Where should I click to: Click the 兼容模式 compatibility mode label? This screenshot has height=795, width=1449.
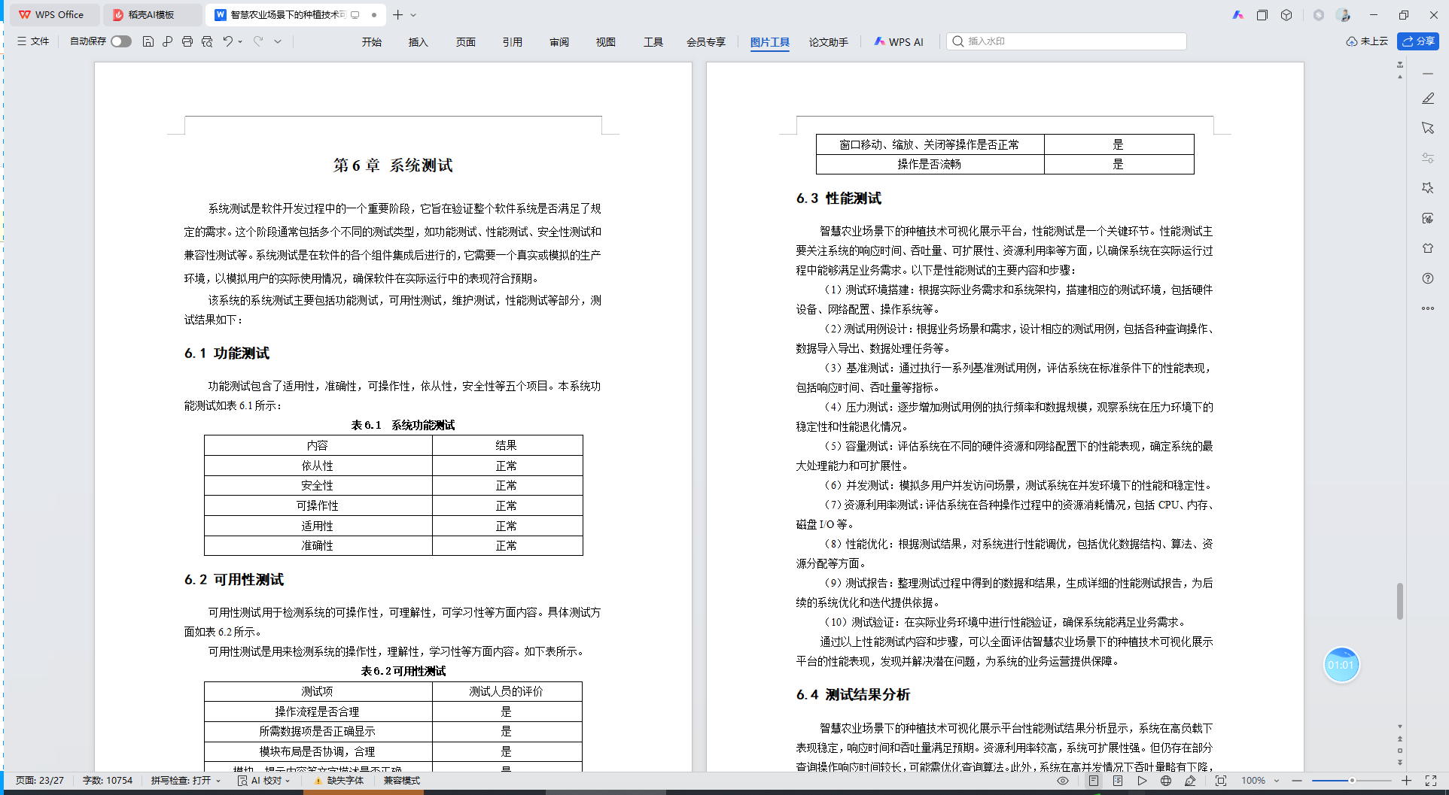click(402, 781)
